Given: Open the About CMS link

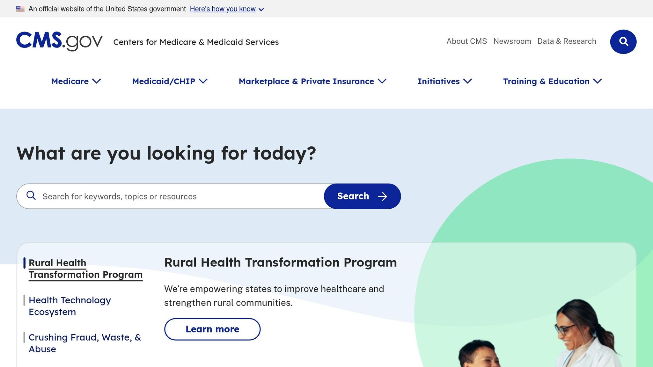Looking at the screenshot, I should pos(466,41).
